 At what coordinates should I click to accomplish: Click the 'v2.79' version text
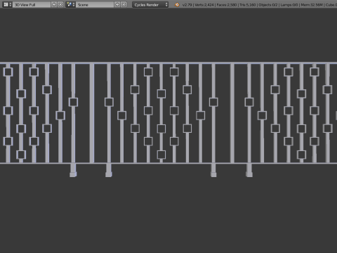coord(187,5)
